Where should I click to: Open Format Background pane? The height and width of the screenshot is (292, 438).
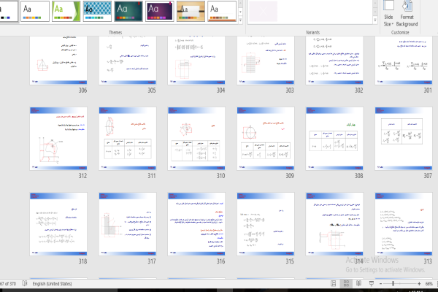[407, 13]
